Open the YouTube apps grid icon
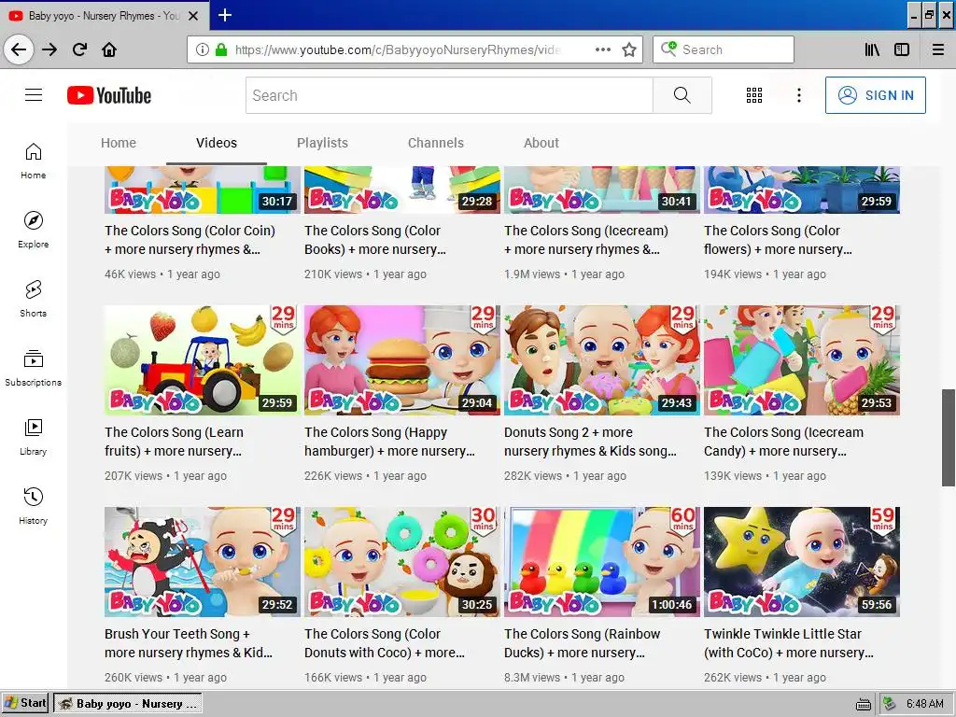This screenshot has width=956, height=717. pos(754,95)
